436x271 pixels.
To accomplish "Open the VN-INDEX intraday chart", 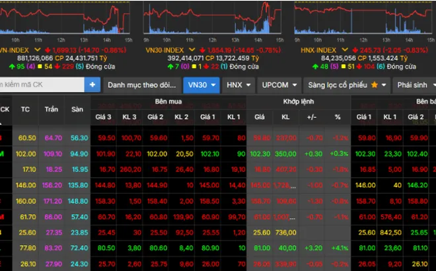I will click(x=65, y=18).
